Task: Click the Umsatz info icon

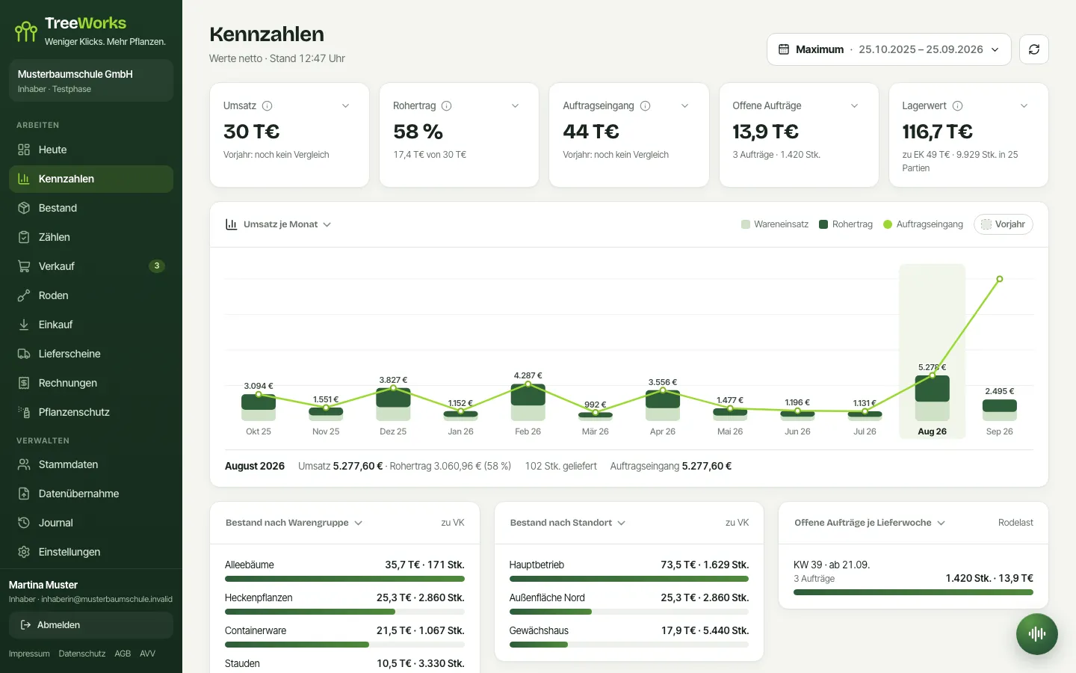Action: tap(268, 106)
